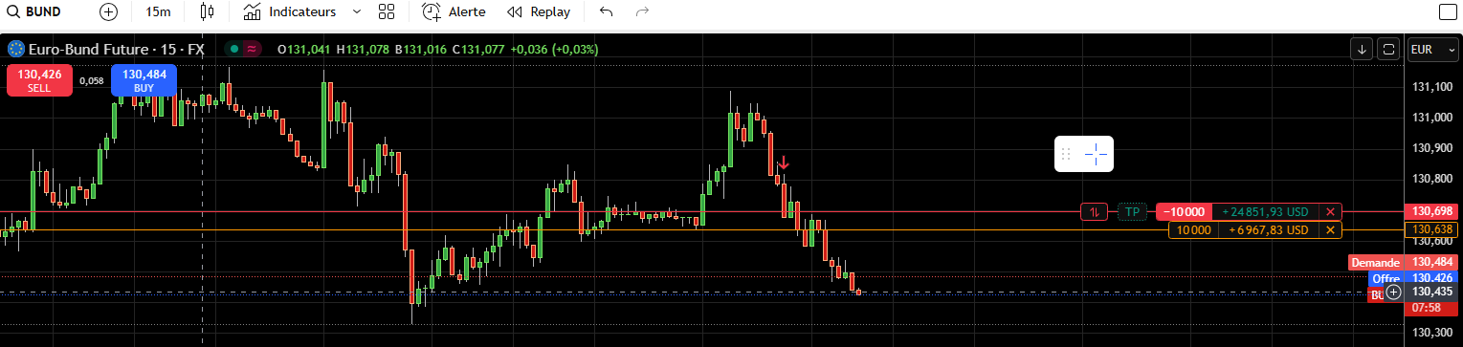
Task: Close the -10000 short position
Action: click(1330, 212)
